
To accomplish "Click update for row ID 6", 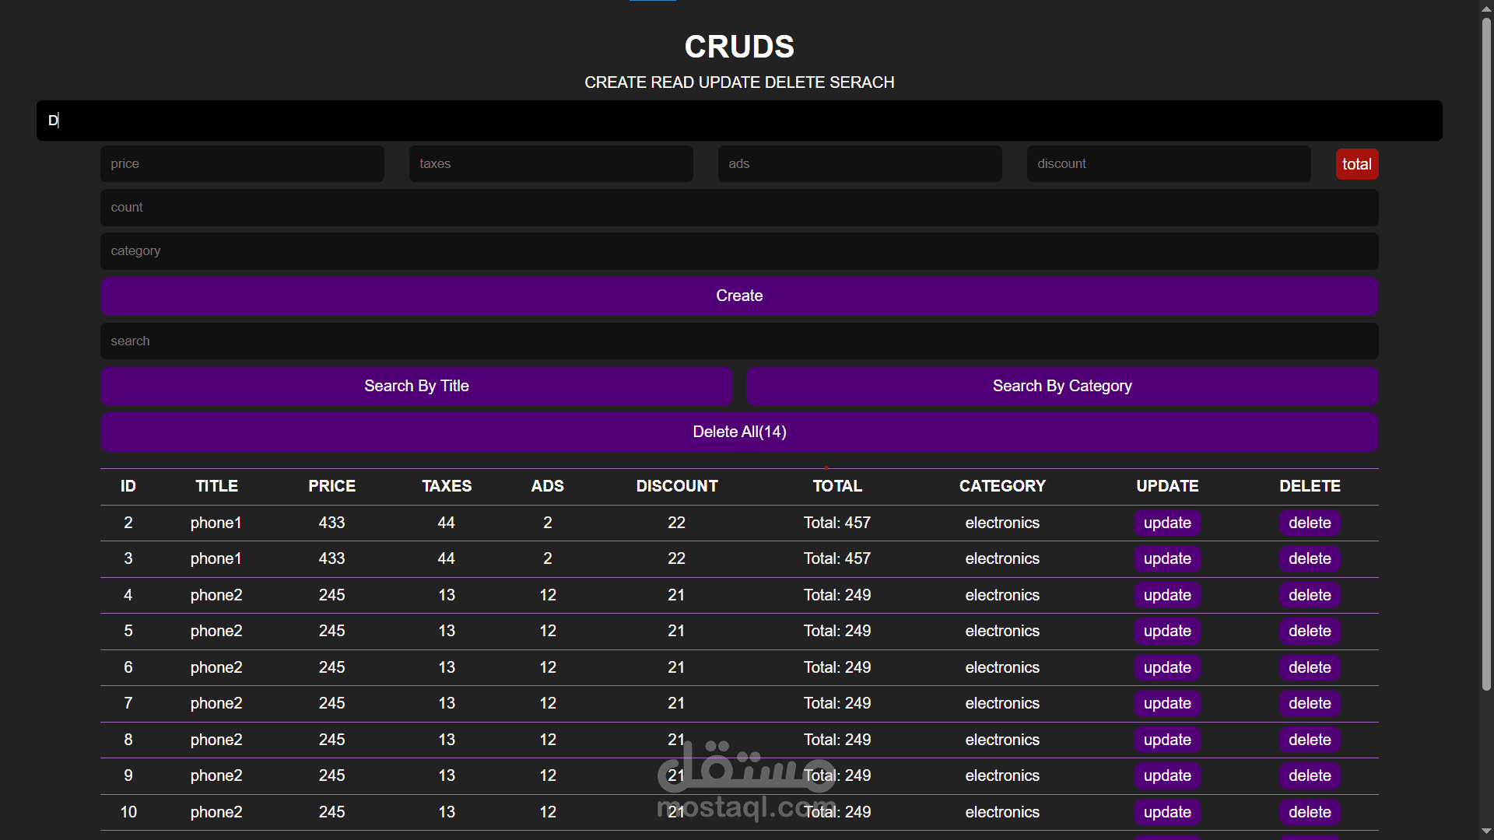I will 1166,667.
